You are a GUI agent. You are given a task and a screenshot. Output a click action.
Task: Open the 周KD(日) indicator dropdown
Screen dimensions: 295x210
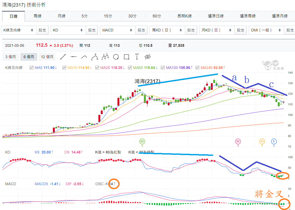pyautogui.click(x=167, y=30)
